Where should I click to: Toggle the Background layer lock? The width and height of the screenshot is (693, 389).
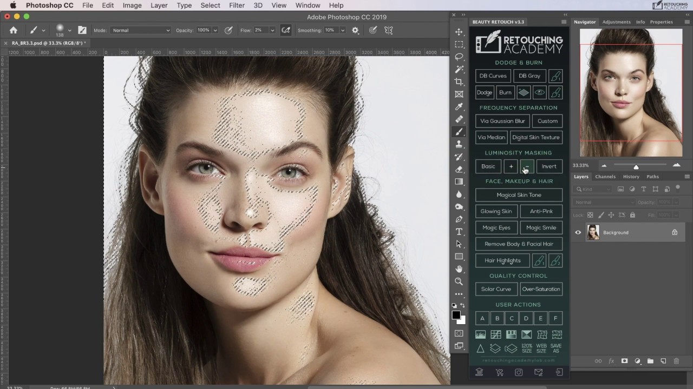(675, 232)
